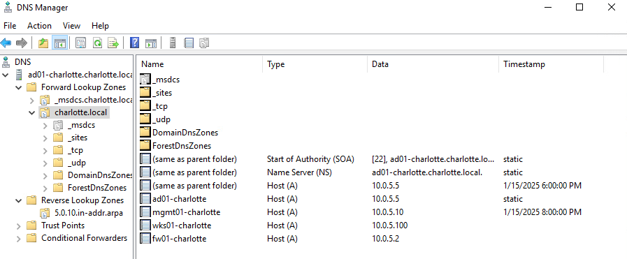Toggle the Show/Hide Console Tree button
Image resolution: width=627 pixels, height=259 pixels.
click(59, 43)
